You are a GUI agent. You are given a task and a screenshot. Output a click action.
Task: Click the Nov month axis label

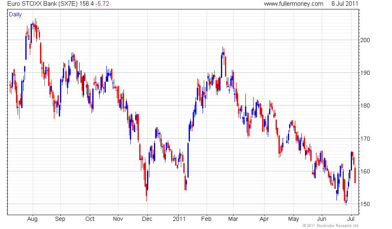click(118, 219)
